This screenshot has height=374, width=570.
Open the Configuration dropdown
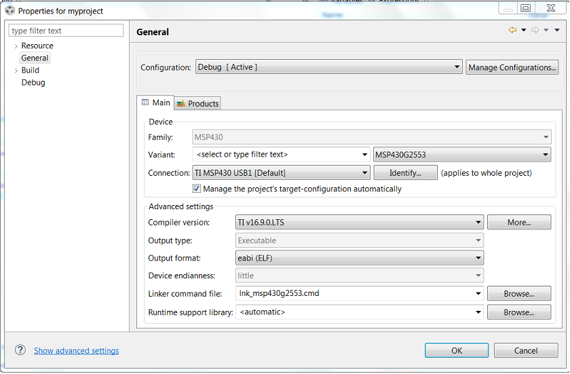(328, 67)
